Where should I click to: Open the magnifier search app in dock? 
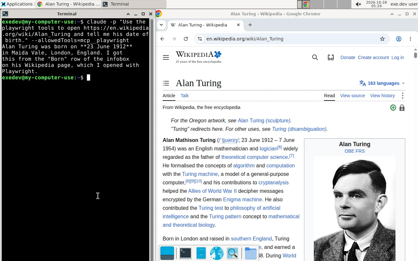coord(233,253)
